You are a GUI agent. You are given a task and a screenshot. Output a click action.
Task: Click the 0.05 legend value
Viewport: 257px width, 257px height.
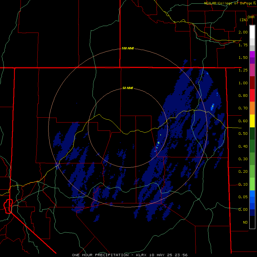click(243, 197)
